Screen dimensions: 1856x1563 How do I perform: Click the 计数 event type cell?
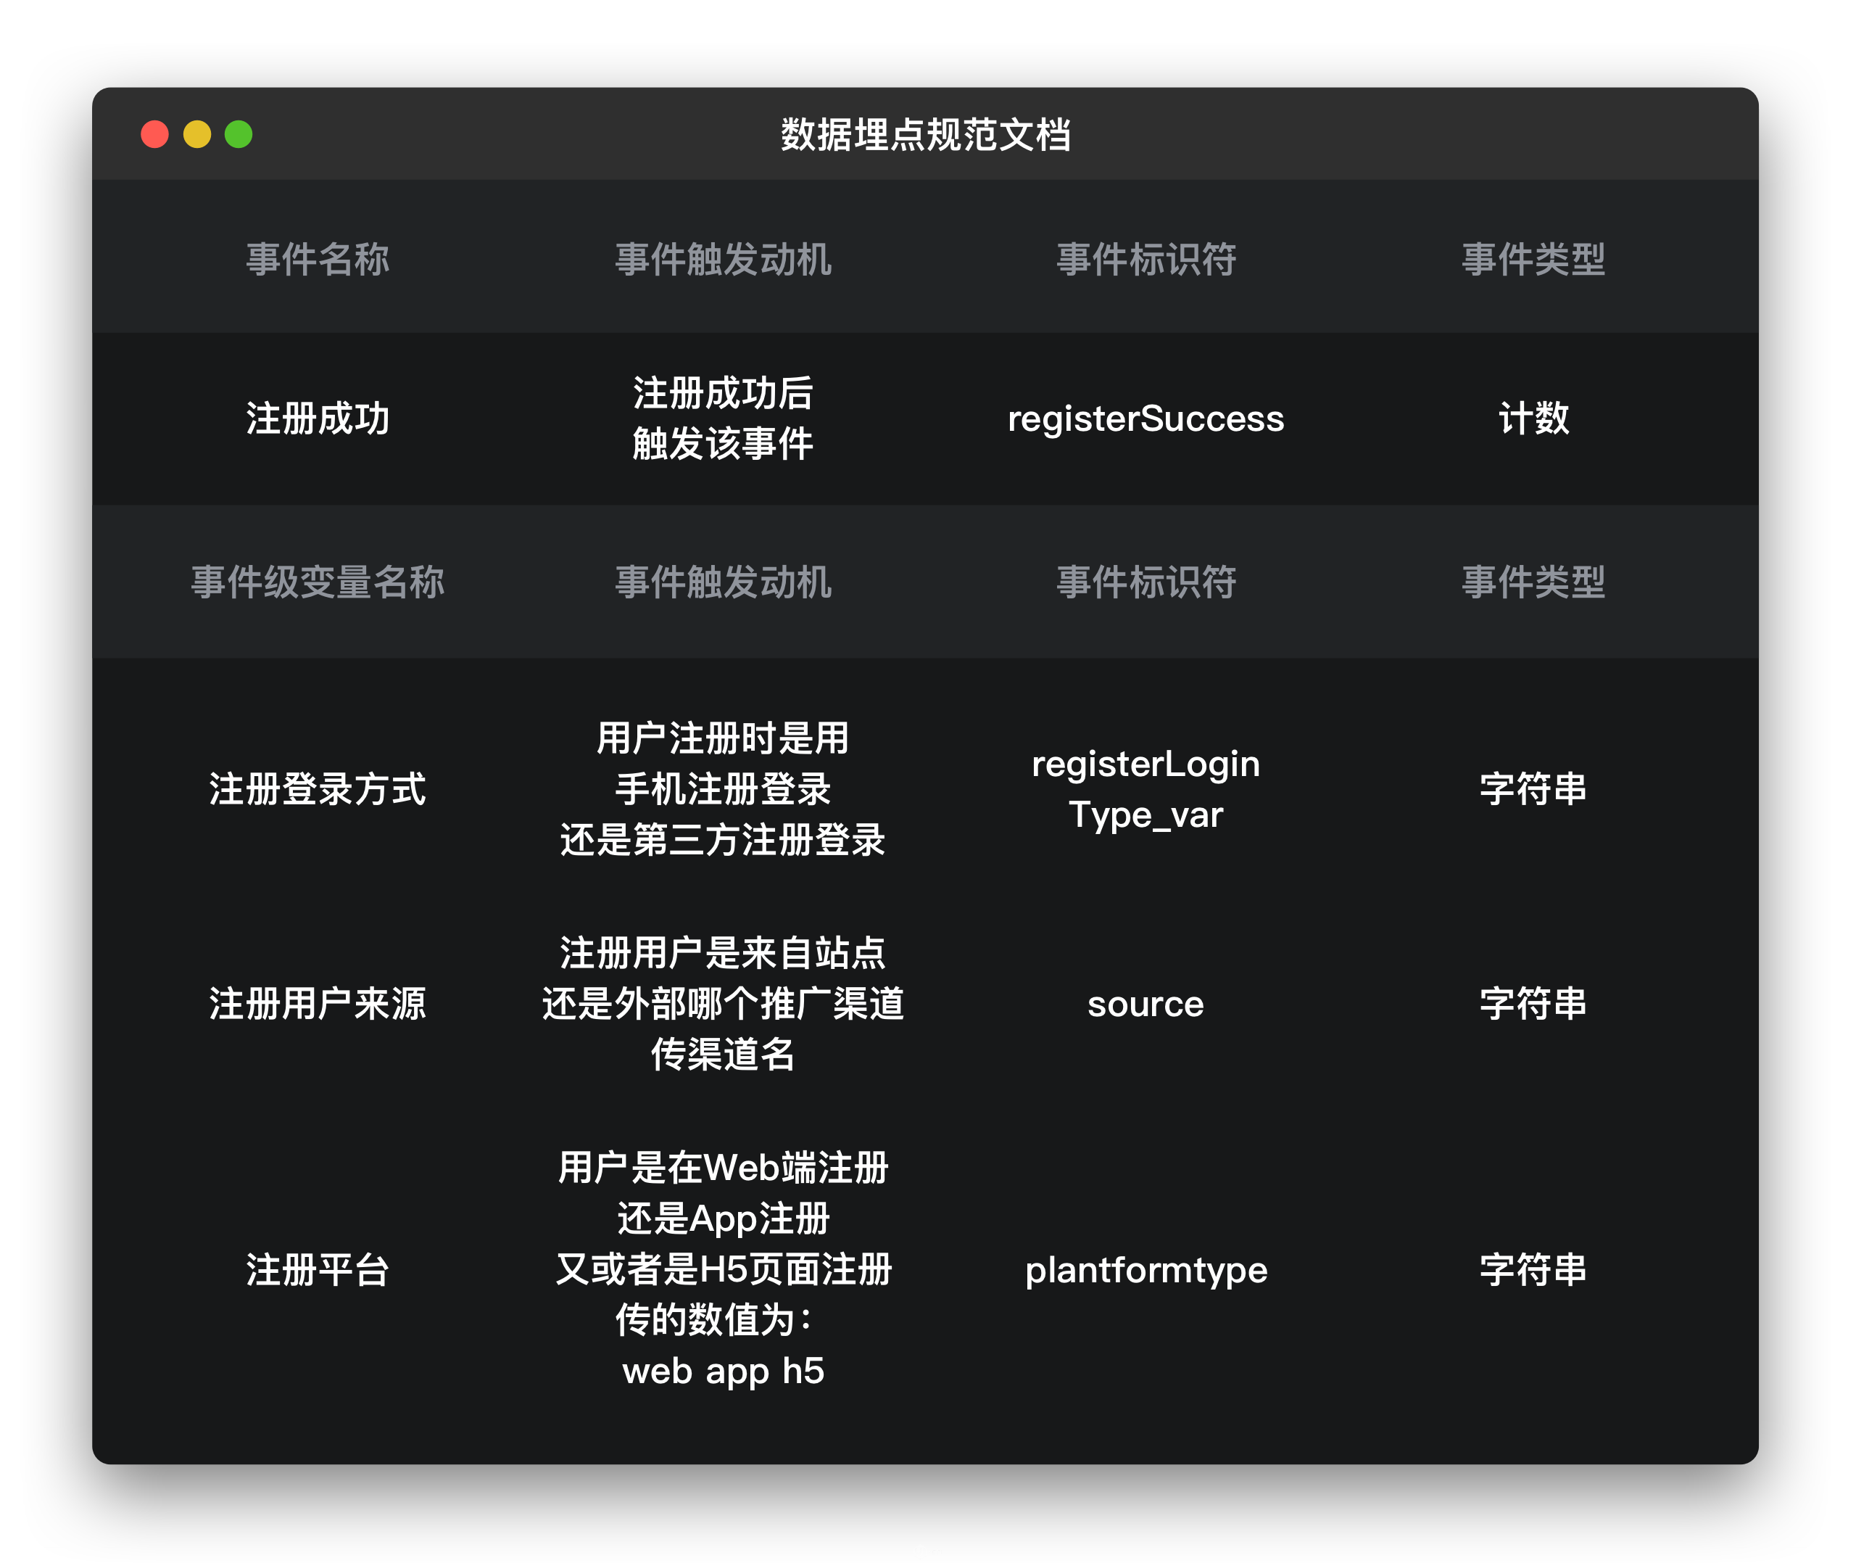pyautogui.click(x=1533, y=419)
